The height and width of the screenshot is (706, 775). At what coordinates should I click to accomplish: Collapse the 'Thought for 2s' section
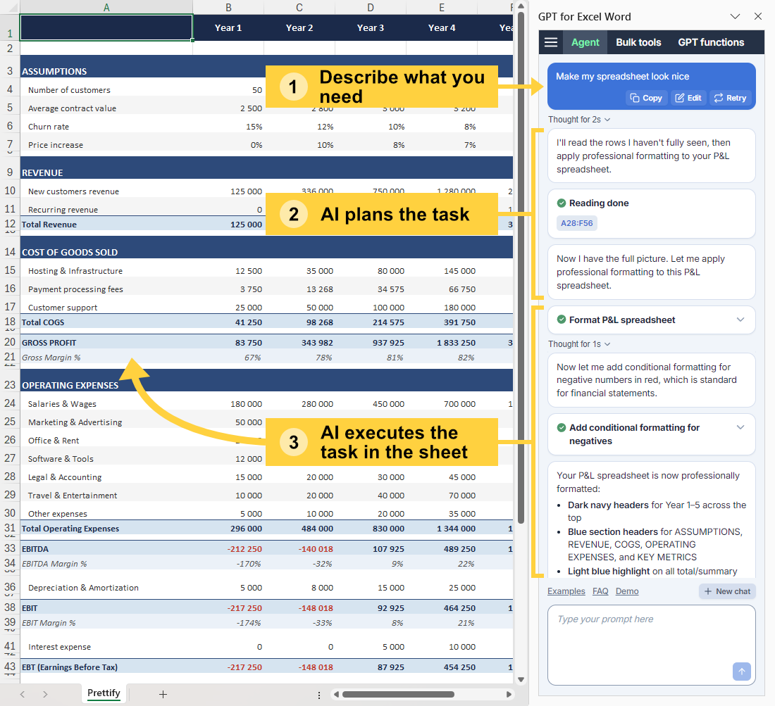[578, 120]
